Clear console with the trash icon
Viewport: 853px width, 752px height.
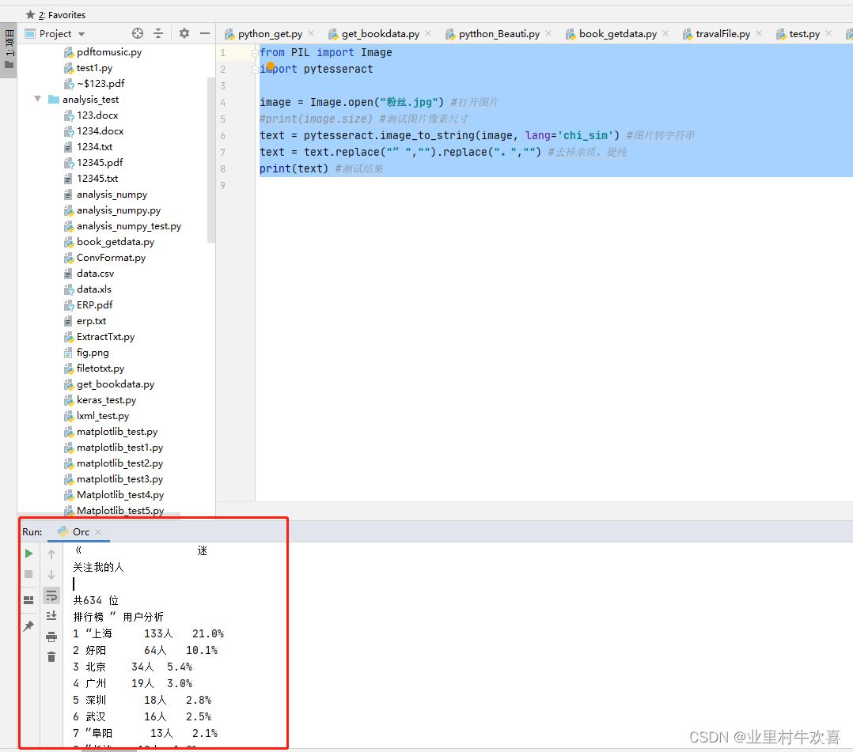tap(51, 656)
